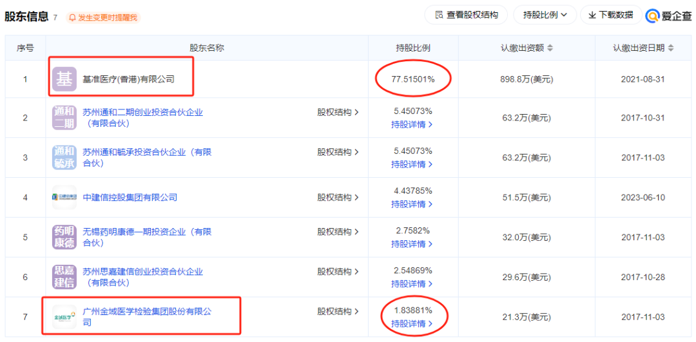Screen dimensions: 696x342
Task: View 持股详情 for 4.43785% shareholder
Action: (412, 204)
